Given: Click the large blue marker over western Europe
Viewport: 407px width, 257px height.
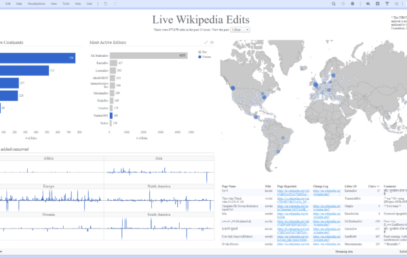Looking at the screenshot, I should (x=315, y=85).
